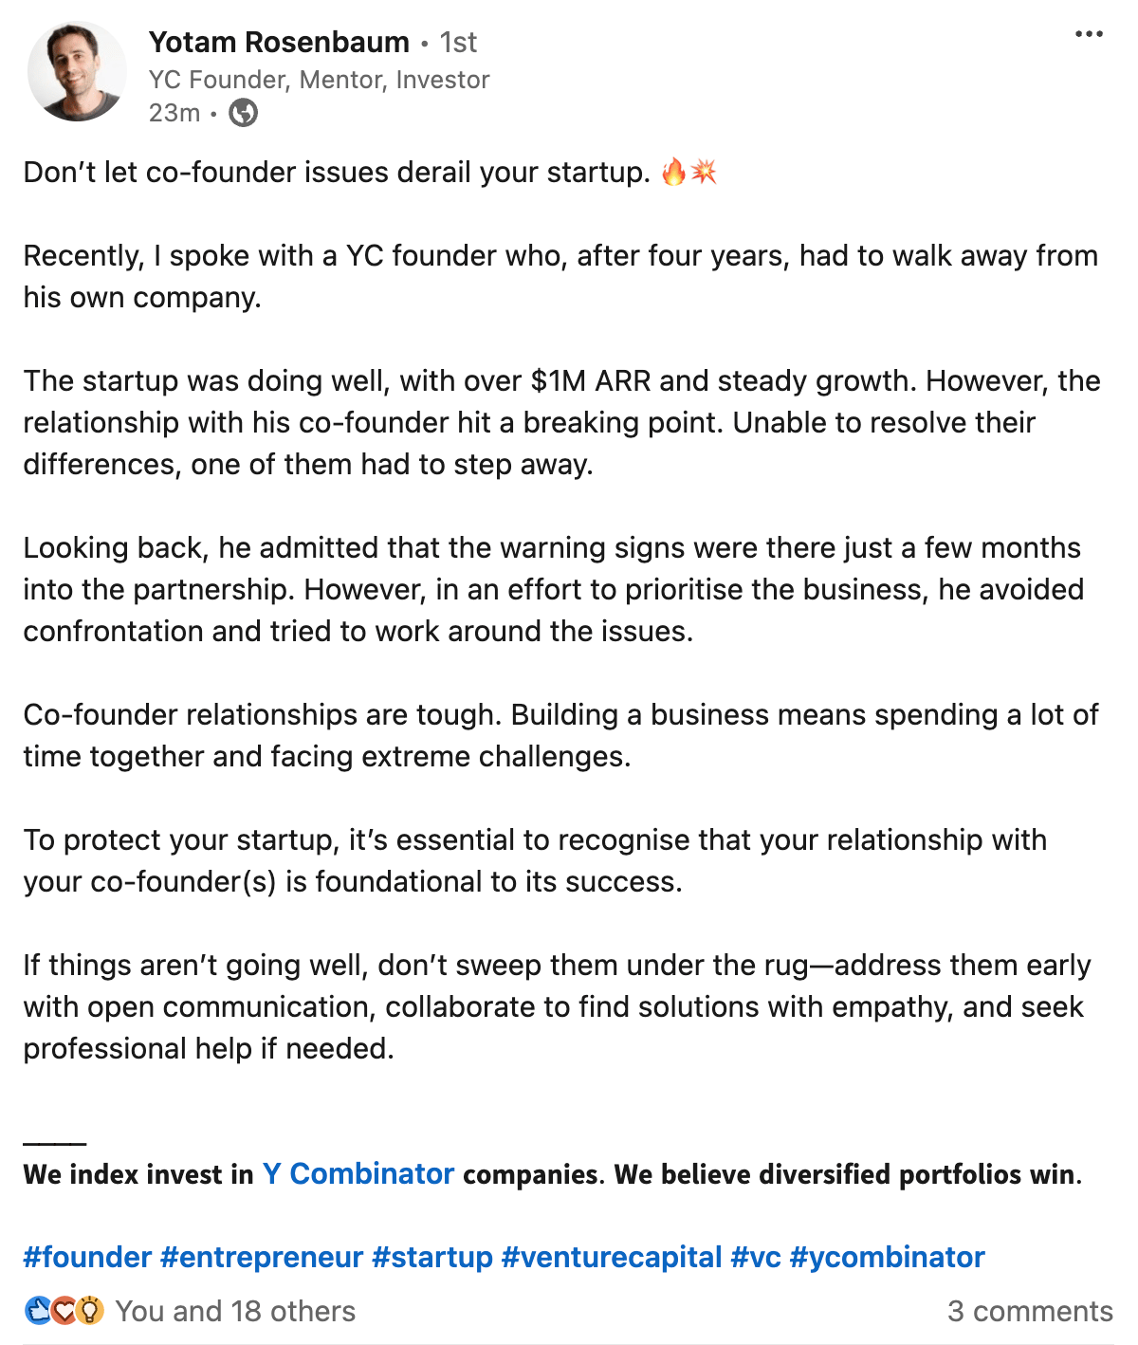Click the Y Combinator company link
1138x1345 pixels.
point(358,1174)
